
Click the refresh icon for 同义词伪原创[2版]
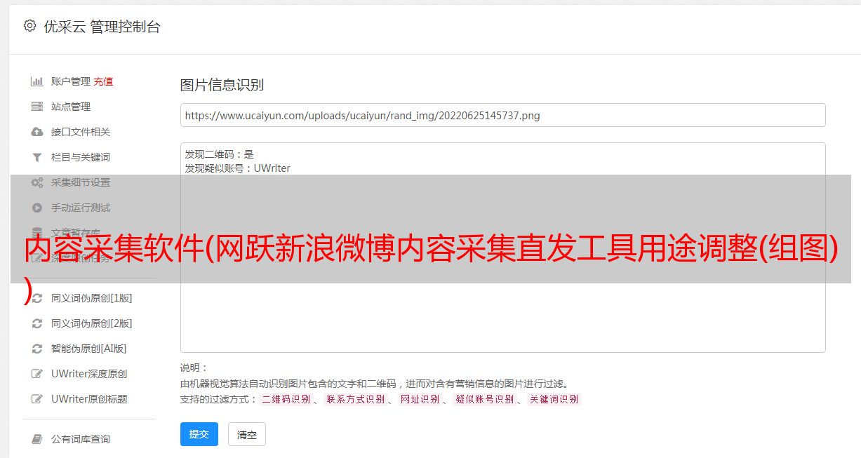(x=37, y=323)
